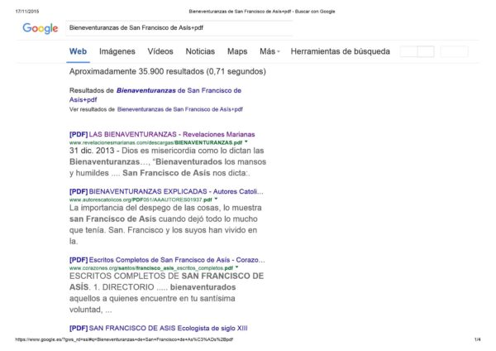Viewport: 496px width, 351px height.
Task: Open the Vídeos tab
Action: click(x=160, y=51)
